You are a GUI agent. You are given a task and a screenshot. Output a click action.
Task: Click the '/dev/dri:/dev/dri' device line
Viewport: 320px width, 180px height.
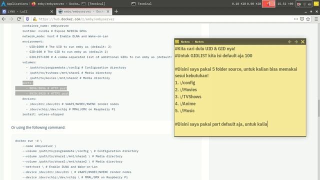(x=72, y=104)
